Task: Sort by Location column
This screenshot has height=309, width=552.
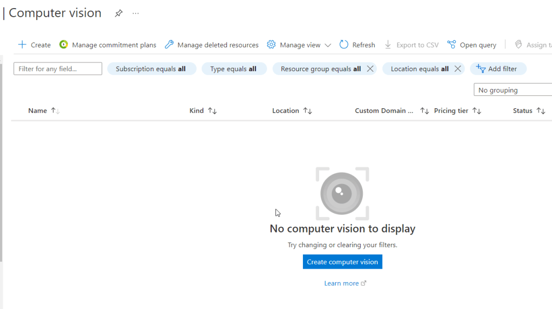Action: click(292, 110)
